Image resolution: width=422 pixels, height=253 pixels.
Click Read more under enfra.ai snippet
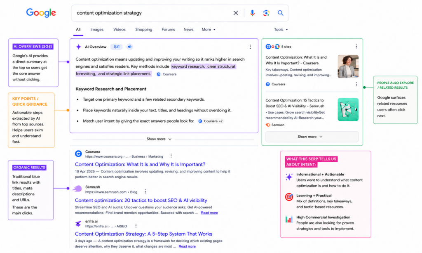click(187, 246)
